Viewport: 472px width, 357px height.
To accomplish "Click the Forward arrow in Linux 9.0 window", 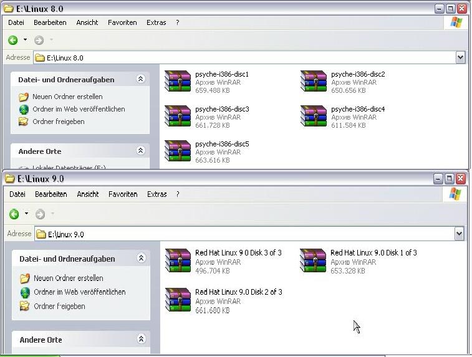I will (40, 214).
